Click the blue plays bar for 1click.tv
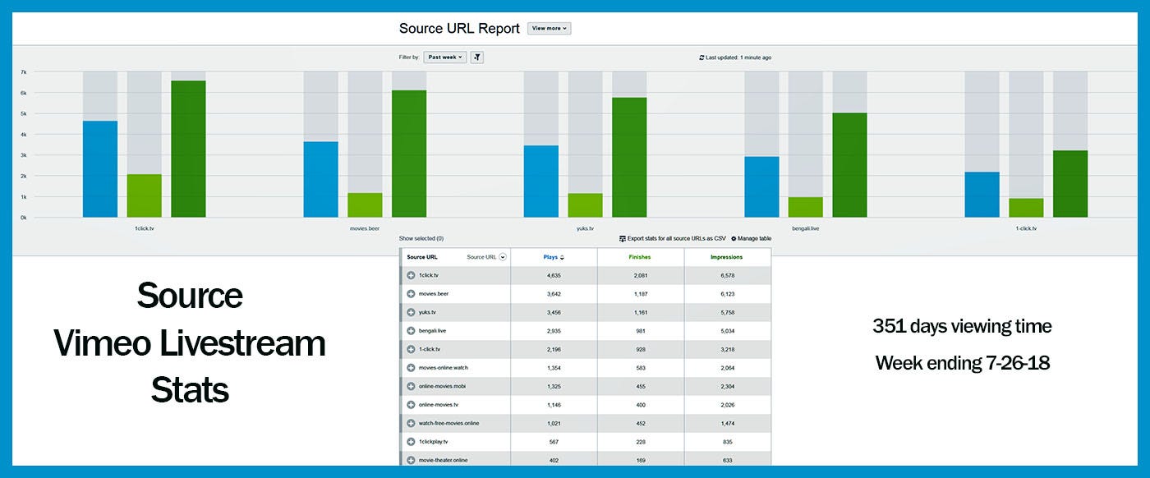Viewport: 1150px width, 478px height. pos(100,169)
